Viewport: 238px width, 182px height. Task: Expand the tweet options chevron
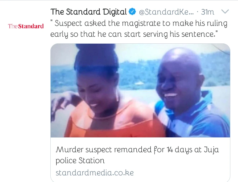[225, 11]
